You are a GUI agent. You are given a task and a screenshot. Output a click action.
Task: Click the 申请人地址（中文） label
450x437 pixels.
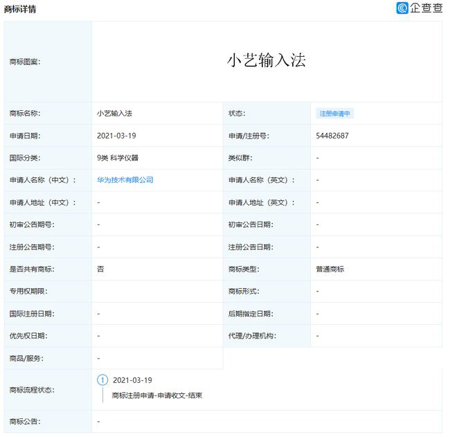pyautogui.click(x=43, y=203)
